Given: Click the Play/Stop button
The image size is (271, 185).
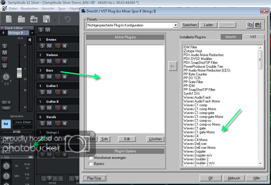Looking at the screenshot, I should pos(94,178).
